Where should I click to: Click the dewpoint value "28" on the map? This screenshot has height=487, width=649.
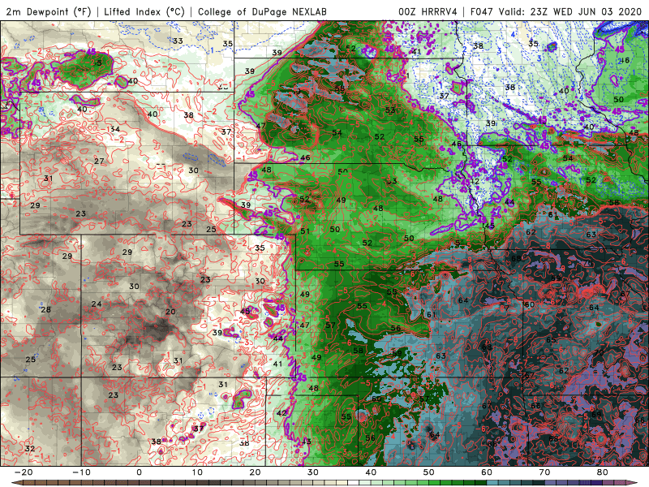(x=45, y=309)
